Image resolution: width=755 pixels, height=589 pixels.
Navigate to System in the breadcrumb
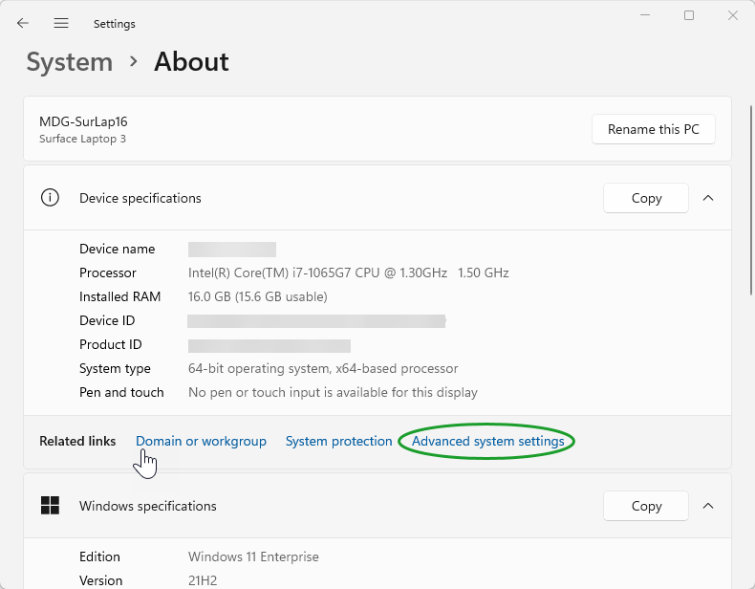[x=70, y=62]
